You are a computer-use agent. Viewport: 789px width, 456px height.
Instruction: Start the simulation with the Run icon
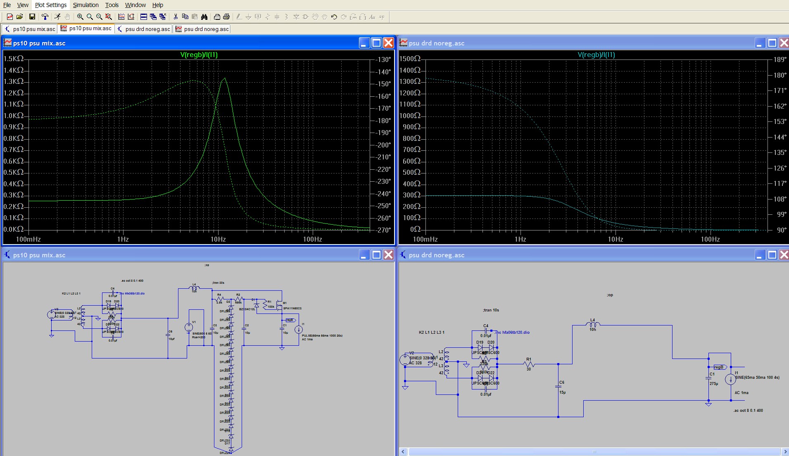(57, 17)
